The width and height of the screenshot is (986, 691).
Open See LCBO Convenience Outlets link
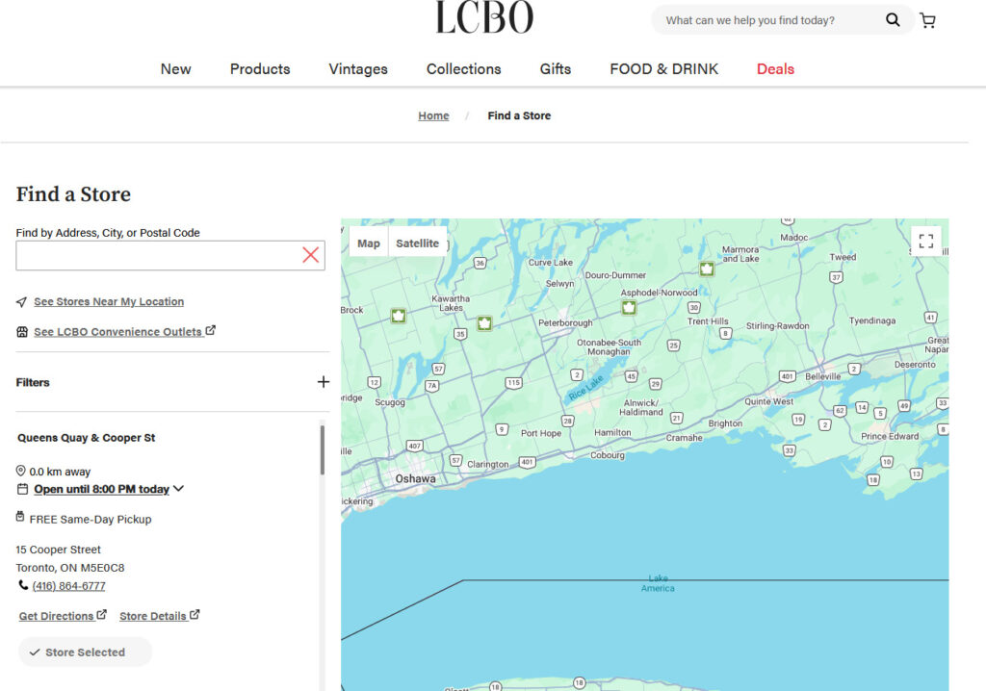[x=117, y=332]
